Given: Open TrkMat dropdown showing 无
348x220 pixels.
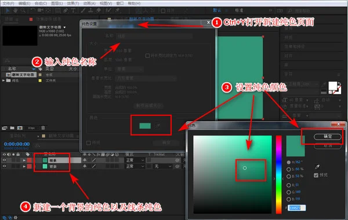Looking at the screenshot, I should point(163,166).
